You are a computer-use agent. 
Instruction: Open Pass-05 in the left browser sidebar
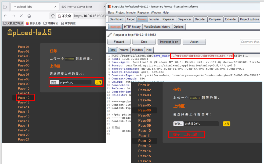click(24, 65)
